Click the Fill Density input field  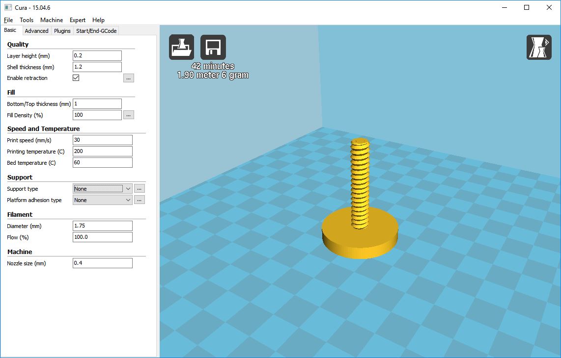coord(97,115)
